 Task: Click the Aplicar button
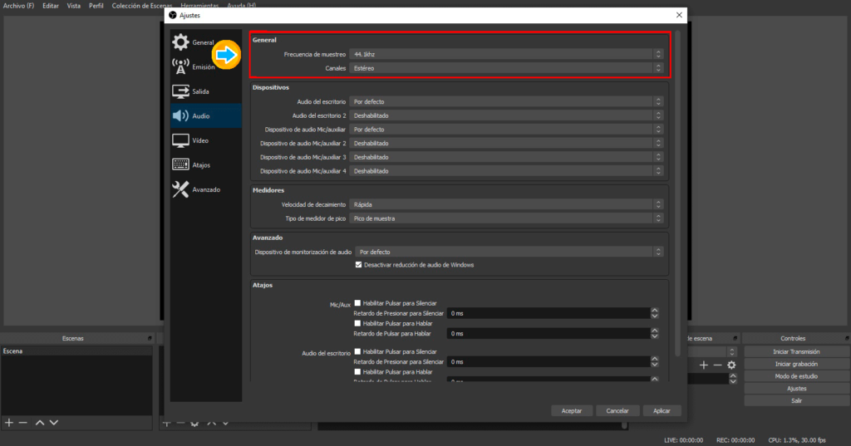point(662,410)
